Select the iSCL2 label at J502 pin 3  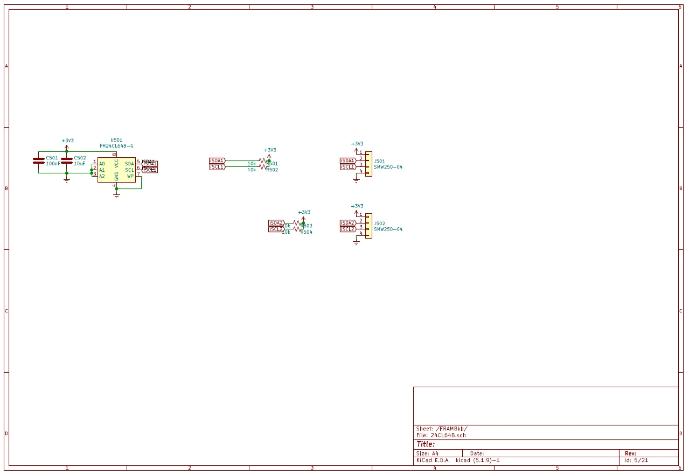348,229
